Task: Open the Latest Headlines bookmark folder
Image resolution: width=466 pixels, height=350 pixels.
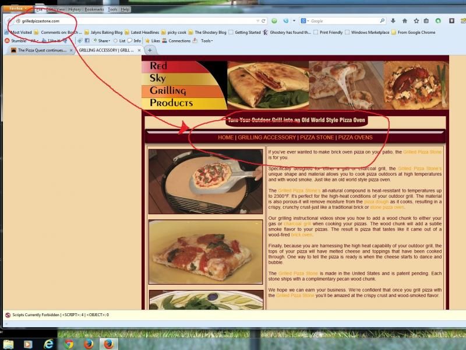Action: pos(142,33)
